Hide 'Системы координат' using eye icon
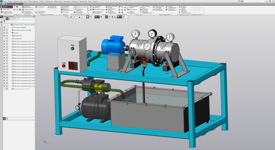This screenshot has width=275, height=150. coord(4,27)
